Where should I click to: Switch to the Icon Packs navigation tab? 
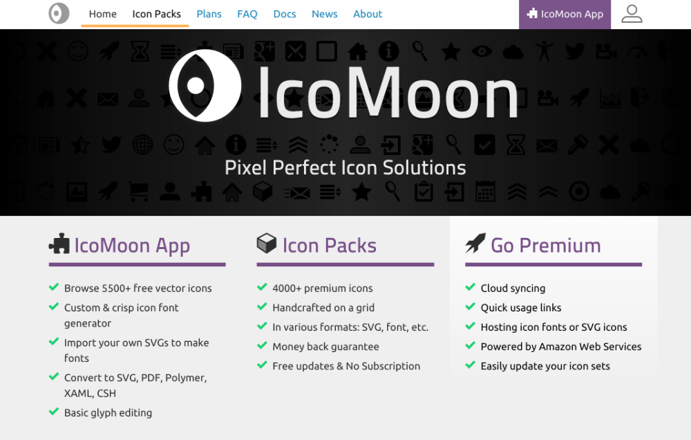click(156, 13)
